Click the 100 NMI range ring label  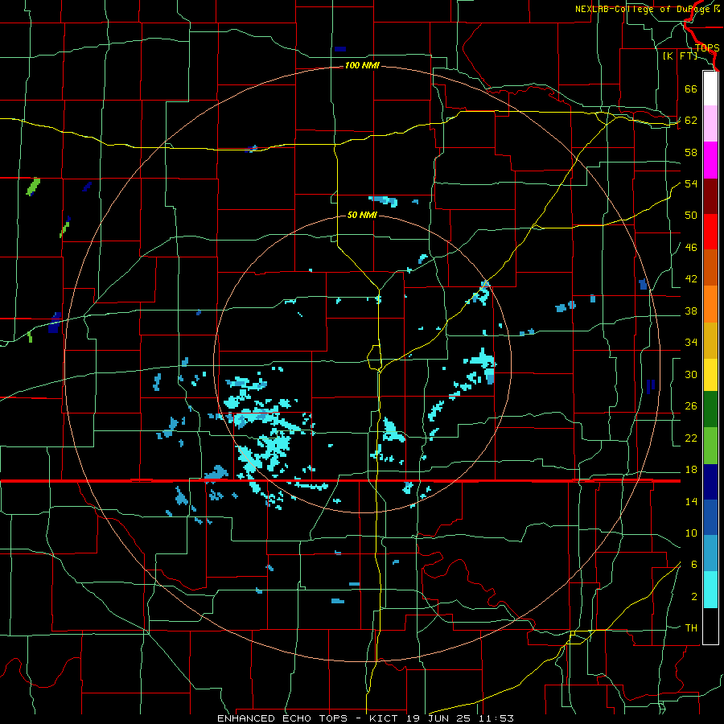point(362,66)
